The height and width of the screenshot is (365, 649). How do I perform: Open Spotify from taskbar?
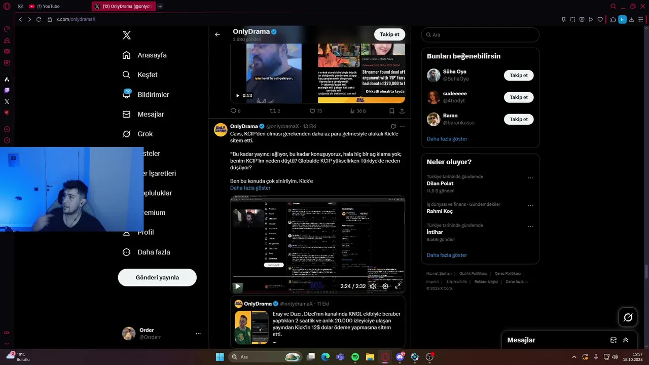click(x=355, y=357)
